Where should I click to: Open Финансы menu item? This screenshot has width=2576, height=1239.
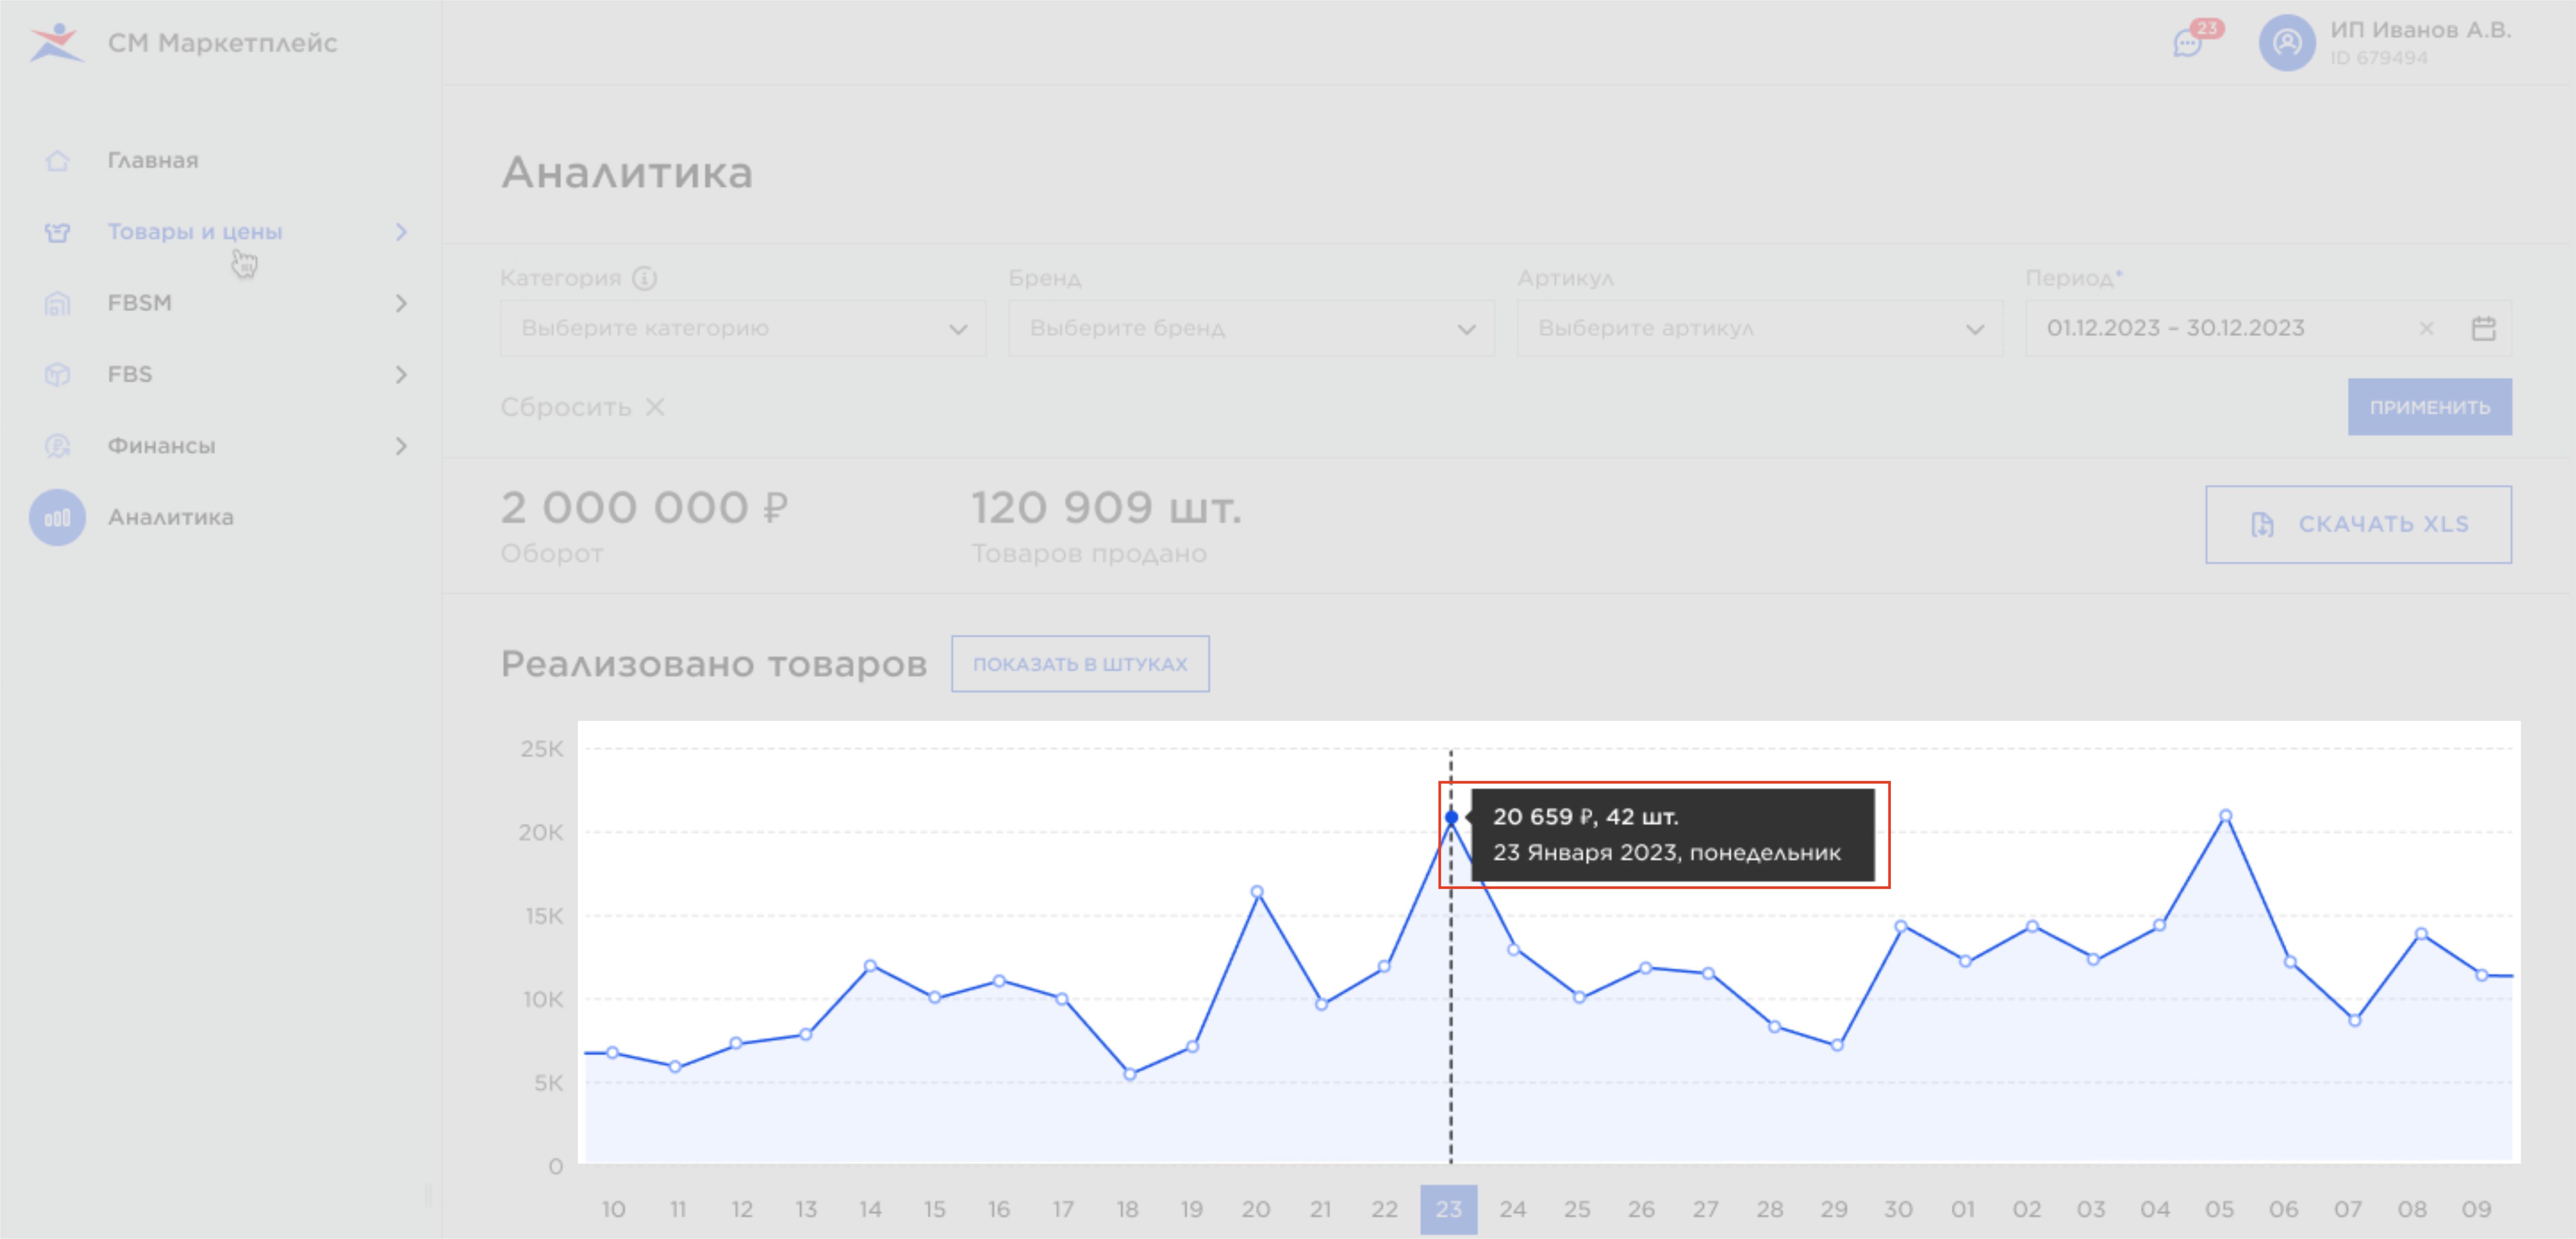tap(161, 446)
